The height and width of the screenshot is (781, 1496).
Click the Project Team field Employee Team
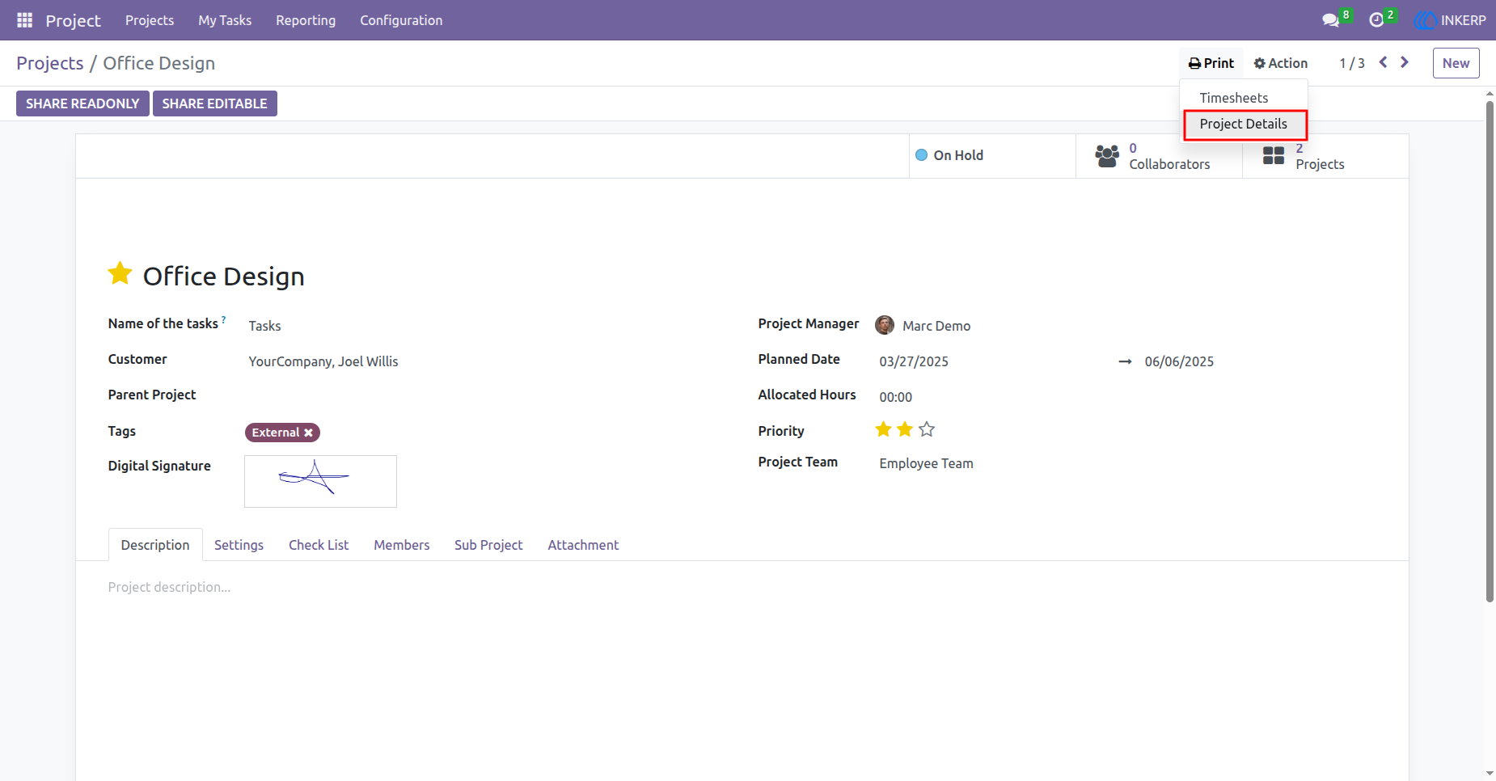927,463
